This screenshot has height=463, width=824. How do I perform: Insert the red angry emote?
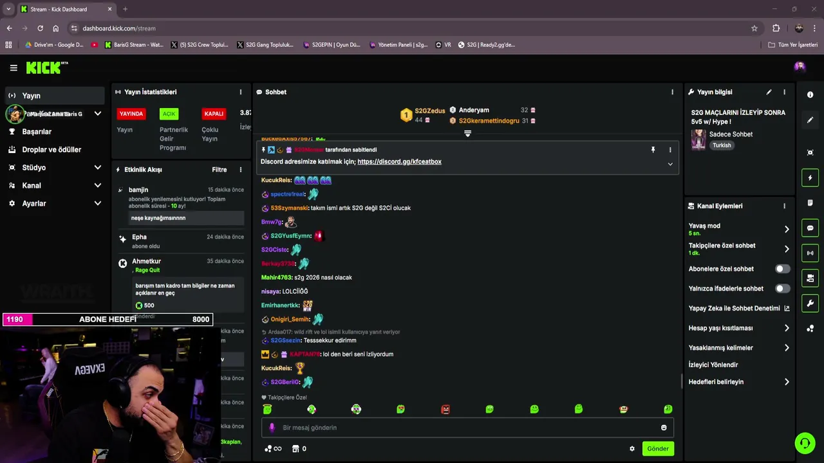pyautogui.click(x=445, y=409)
